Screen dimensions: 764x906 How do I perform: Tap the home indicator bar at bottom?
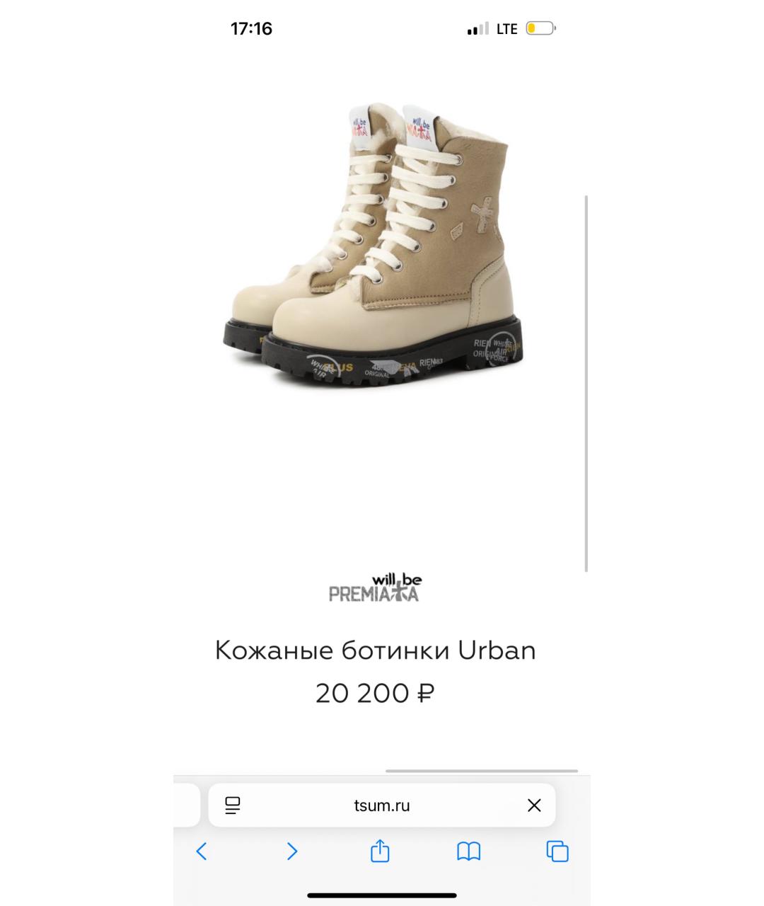pos(382,895)
